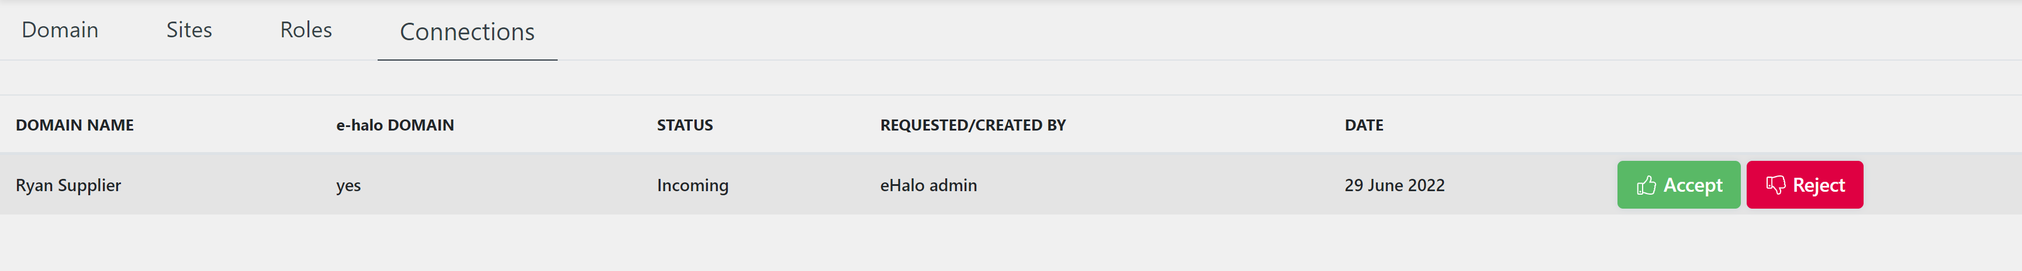Click the 29 June 2022 date cell

point(1394,186)
